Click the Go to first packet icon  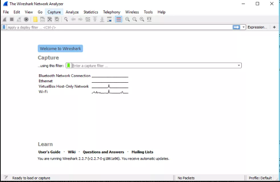click(x=95, y=19)
